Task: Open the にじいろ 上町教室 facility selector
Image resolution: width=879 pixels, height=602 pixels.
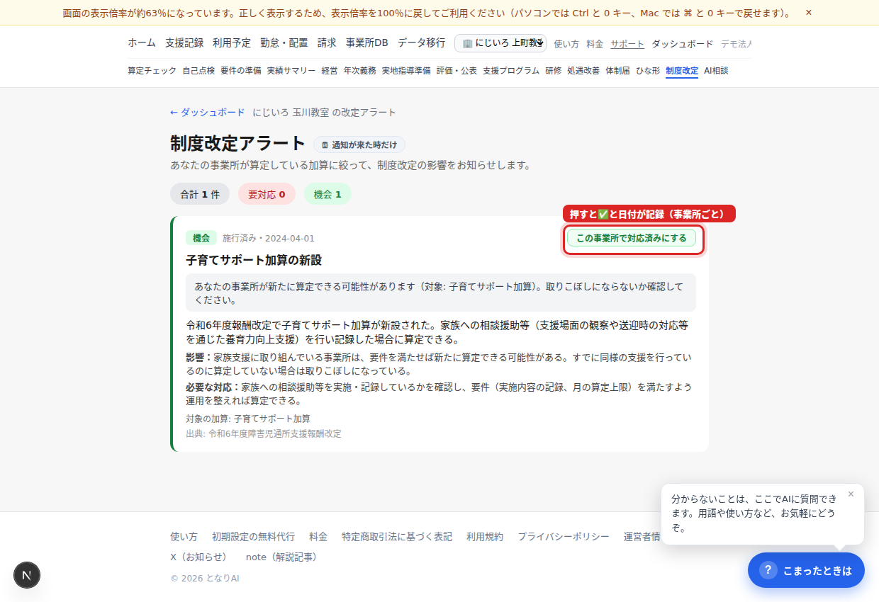Action: click(x=500, y=43)
